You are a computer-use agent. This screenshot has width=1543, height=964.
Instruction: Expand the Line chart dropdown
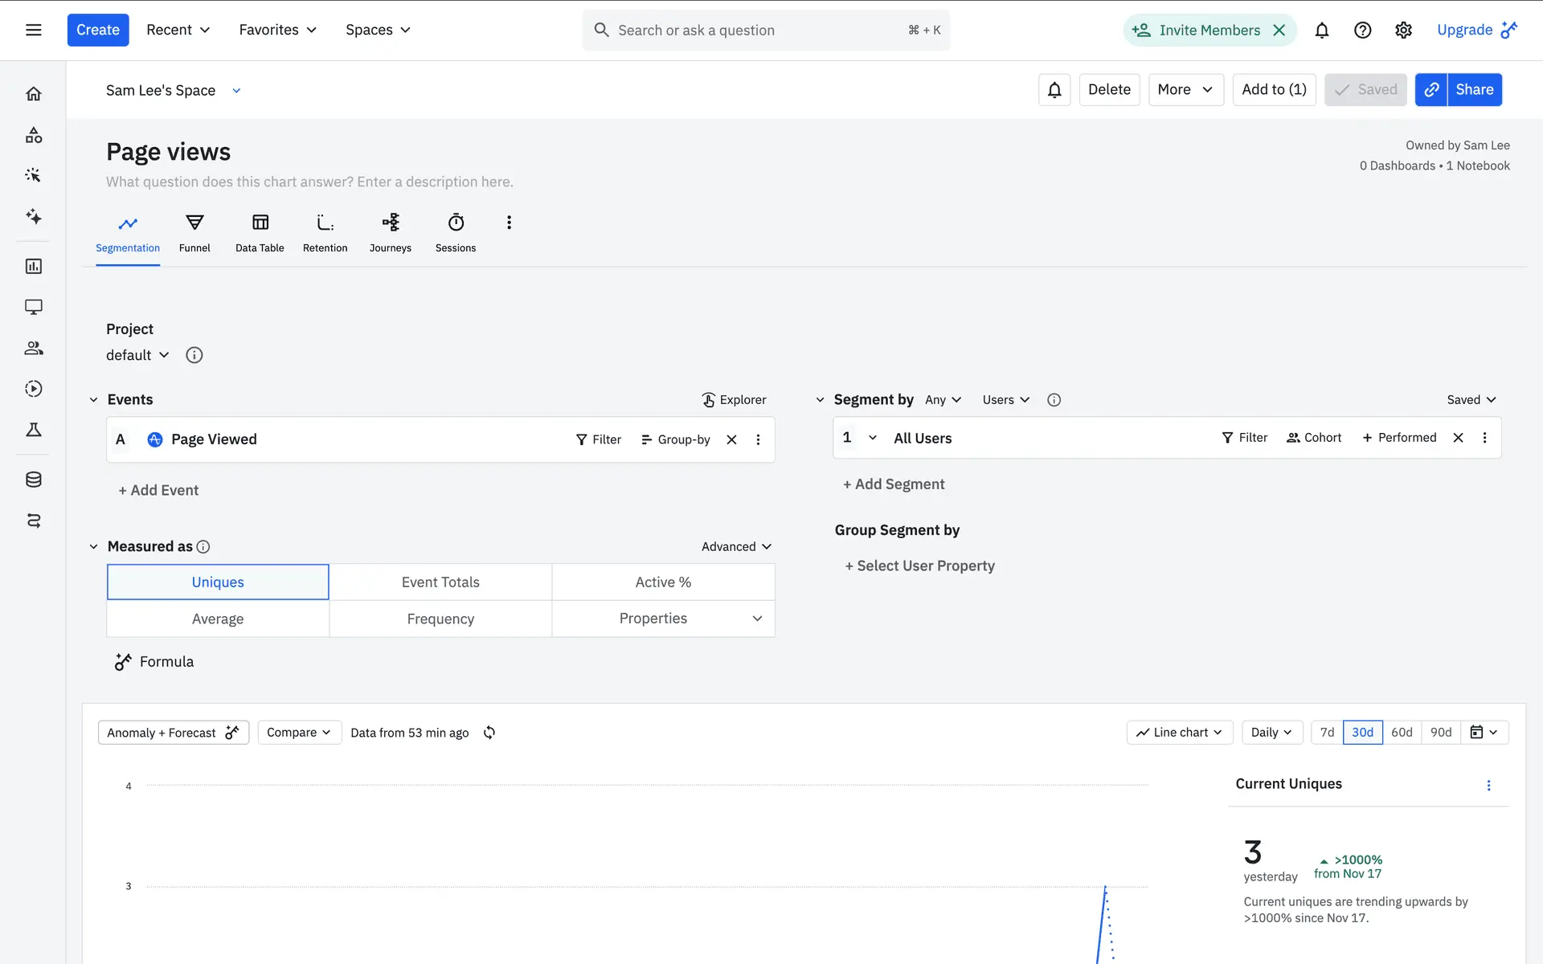tap(1179, 733)
